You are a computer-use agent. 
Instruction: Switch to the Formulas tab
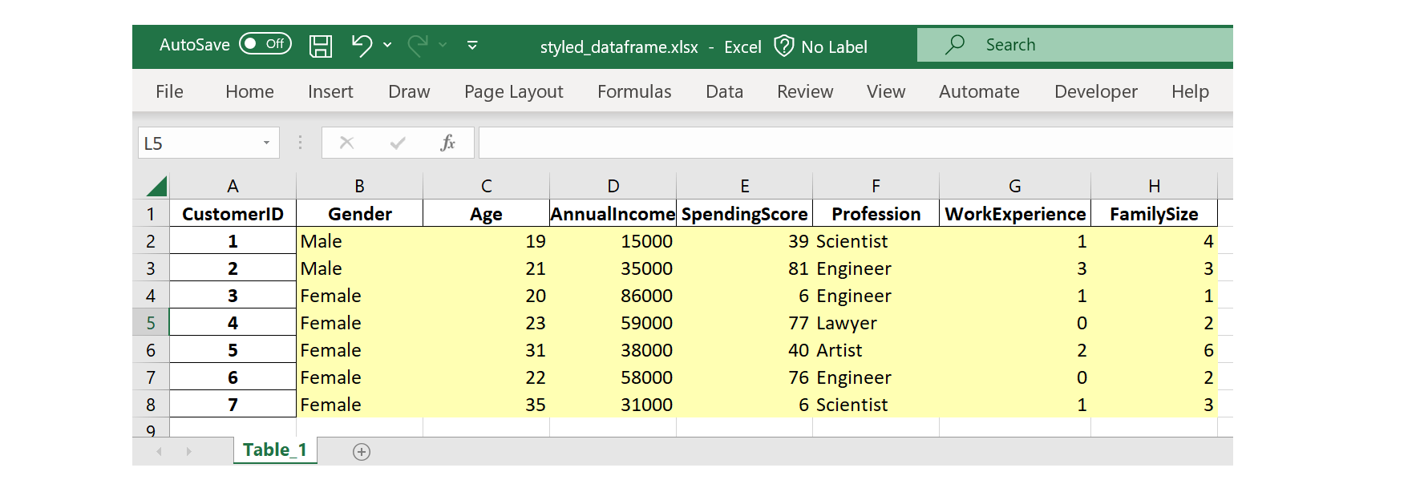tap(634, 91)
